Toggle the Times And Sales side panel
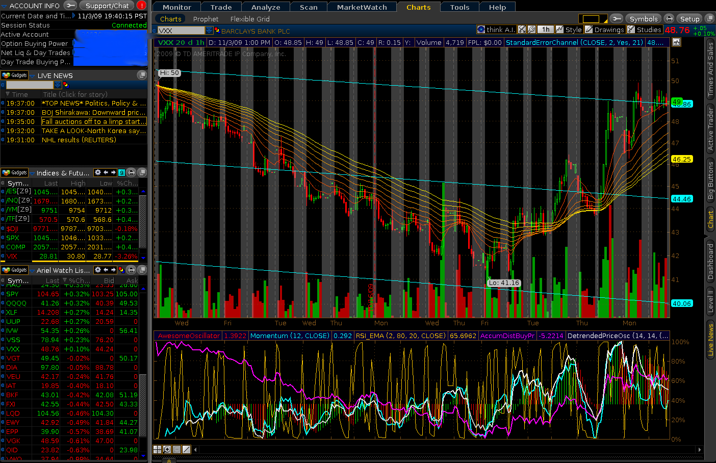 710,69
